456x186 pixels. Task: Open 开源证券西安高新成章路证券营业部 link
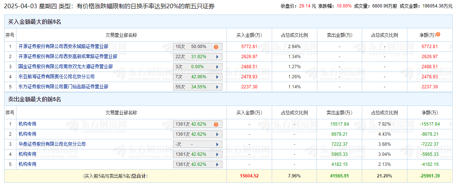click(68, 57)
